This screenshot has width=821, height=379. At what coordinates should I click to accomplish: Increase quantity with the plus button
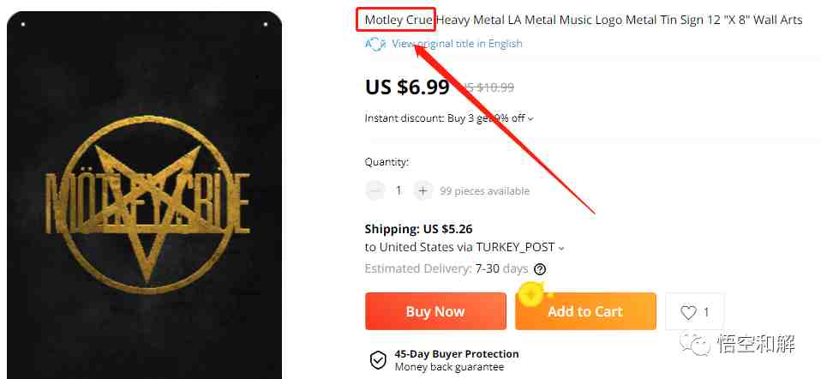(x=422, y=191)
